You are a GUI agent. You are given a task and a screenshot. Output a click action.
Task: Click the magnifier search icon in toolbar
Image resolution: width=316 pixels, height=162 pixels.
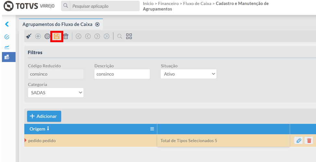[x=120, y=36]
